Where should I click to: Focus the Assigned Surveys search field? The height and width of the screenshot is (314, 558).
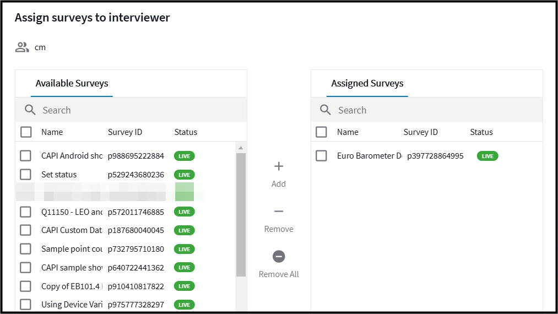(x=427, y=110)
